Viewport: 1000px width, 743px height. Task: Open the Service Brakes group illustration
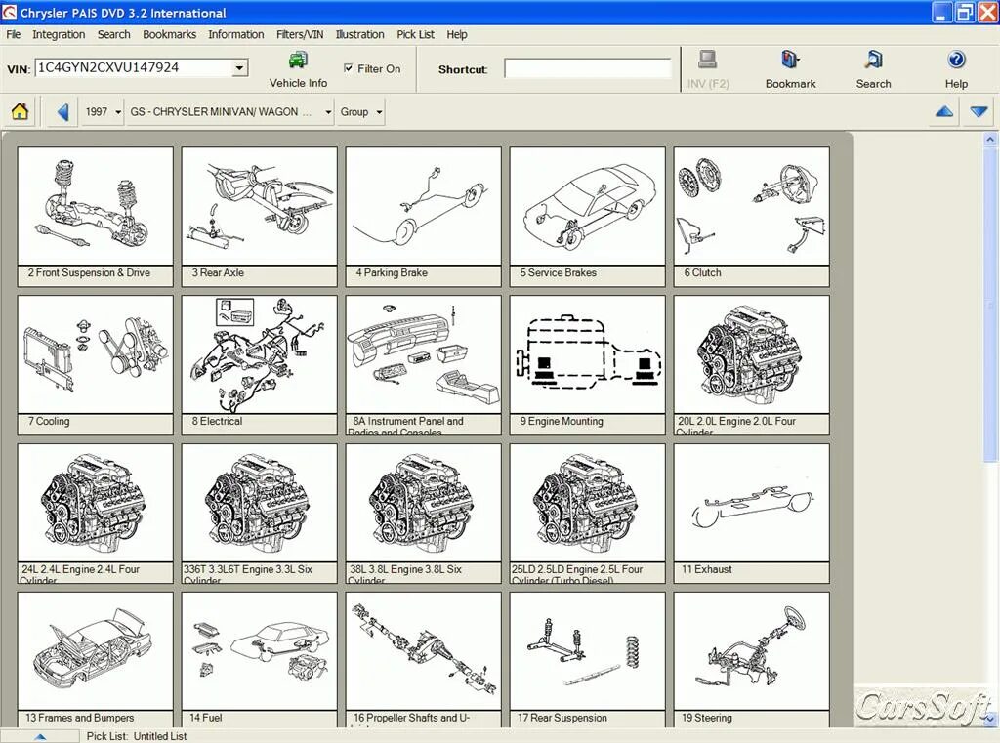pyautogui.click(x=587, y=206)
